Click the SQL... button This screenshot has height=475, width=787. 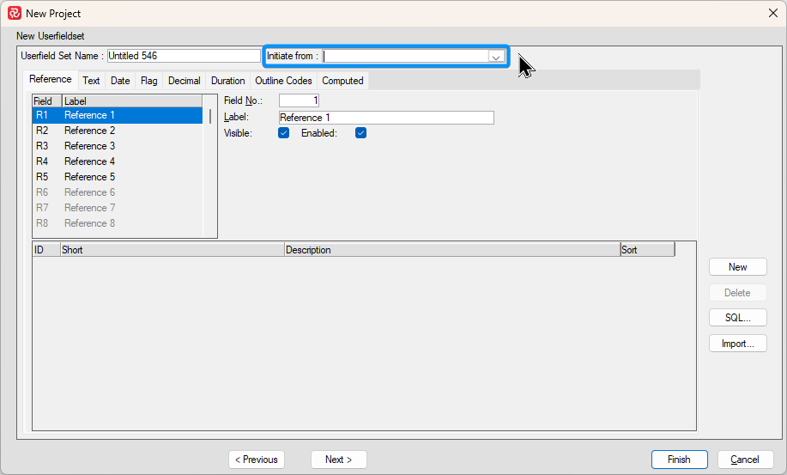[737, 318]
